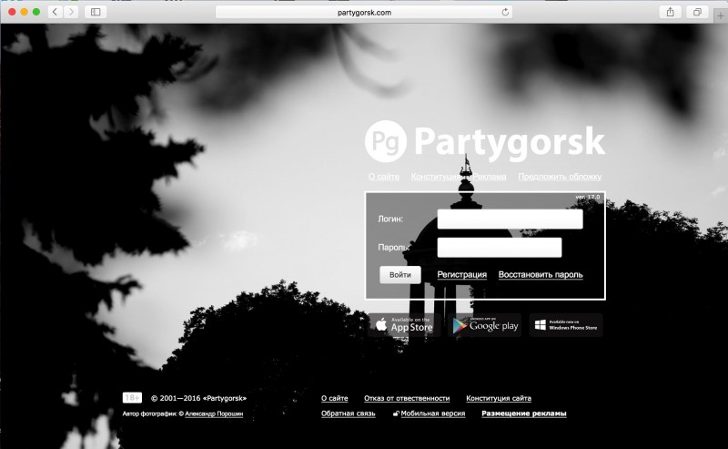The image size is (728, 449).
Task: Go back with Safari's back arrow
Action: click(x=55, y=12)
